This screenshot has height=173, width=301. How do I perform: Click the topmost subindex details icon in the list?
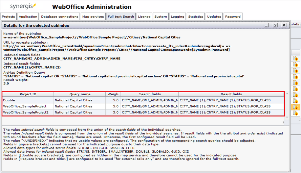295,58
